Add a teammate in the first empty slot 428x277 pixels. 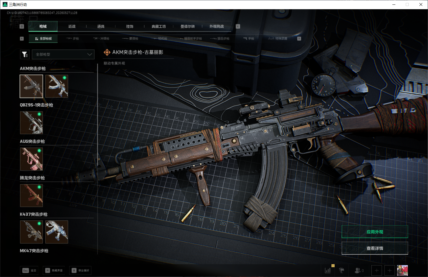click(x=377, y=270)
